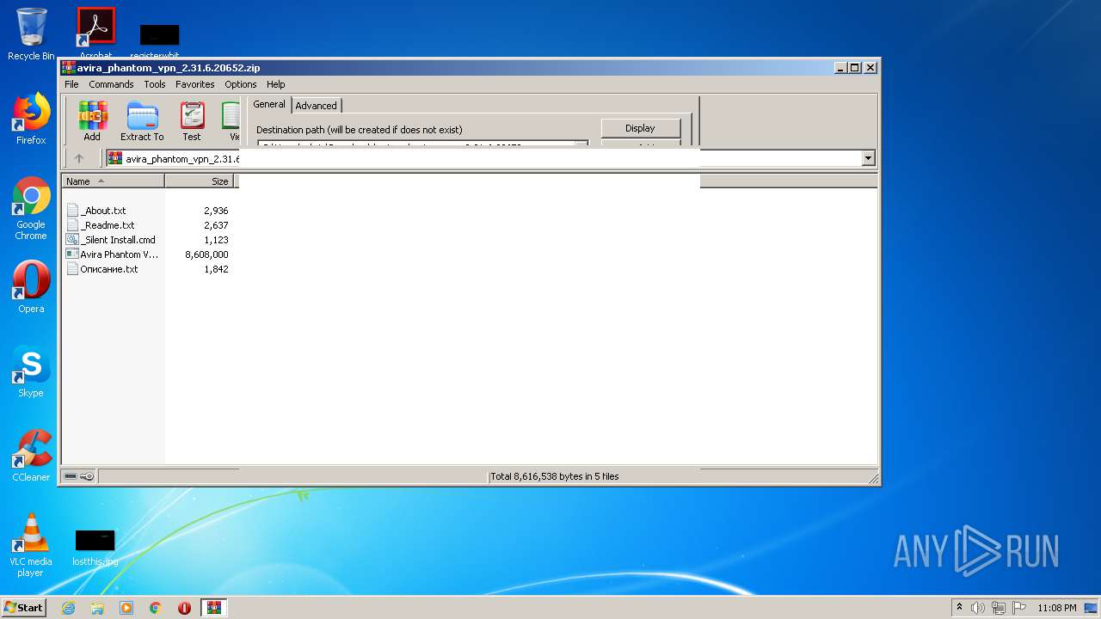Screen dimensions: 1101x619
Task: Expand the archive path address dropdown
Action: 868,158
